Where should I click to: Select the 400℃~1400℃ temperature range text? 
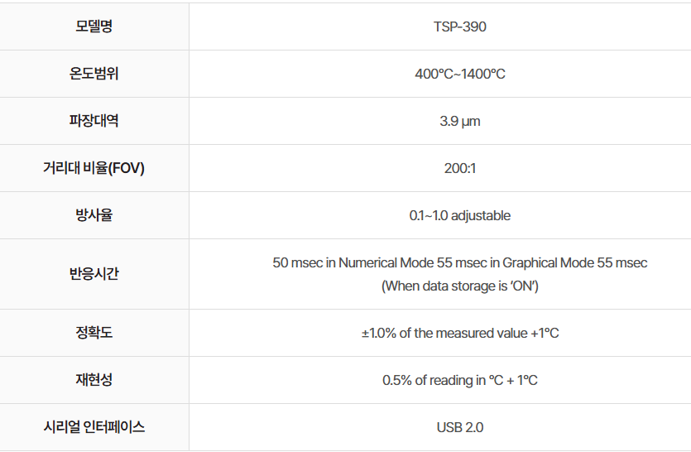pos(460,74)
